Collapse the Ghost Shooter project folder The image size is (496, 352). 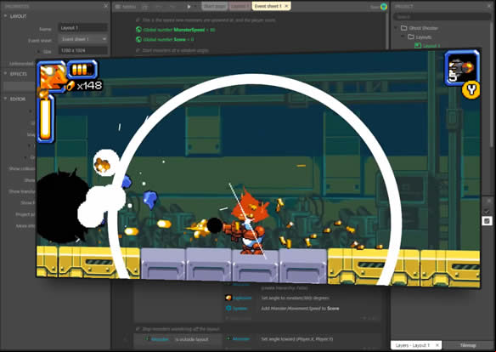coord(396,28)
